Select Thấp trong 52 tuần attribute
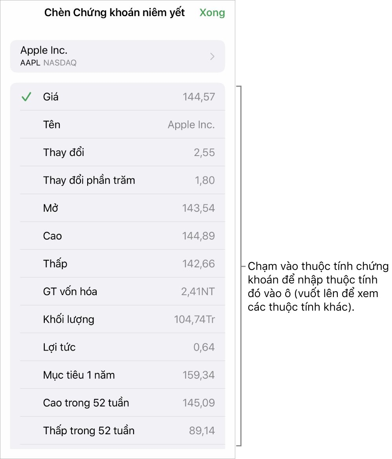Image resolution: width=392 pixels, height=459 pixels. [x=117, y=430]
